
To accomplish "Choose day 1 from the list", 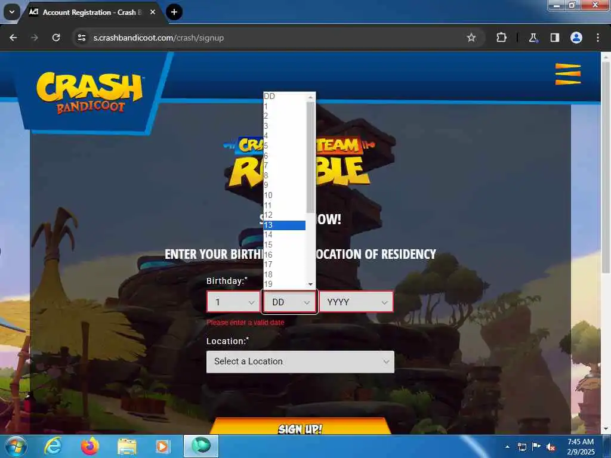I will (x=285, y=106).
